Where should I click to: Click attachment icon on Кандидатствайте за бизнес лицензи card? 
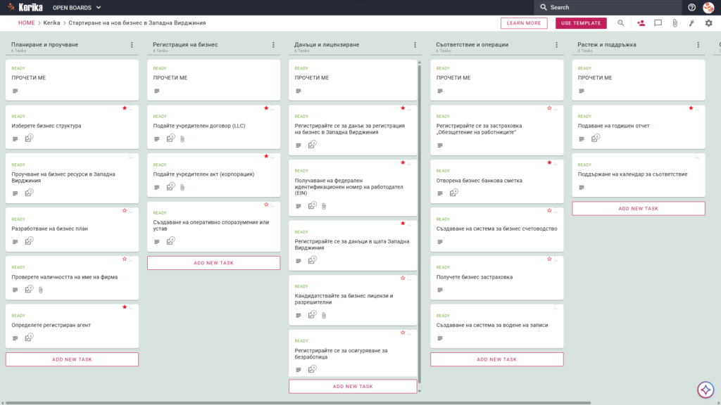click(324, 316)
